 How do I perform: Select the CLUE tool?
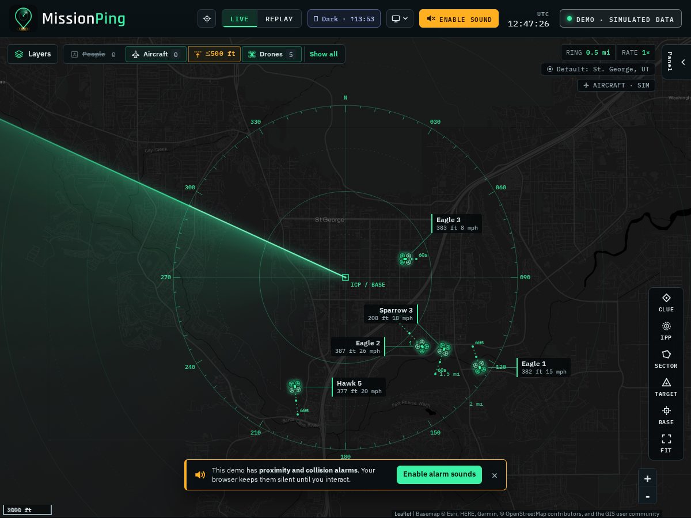pyautogui.click(x=666, y=302)
